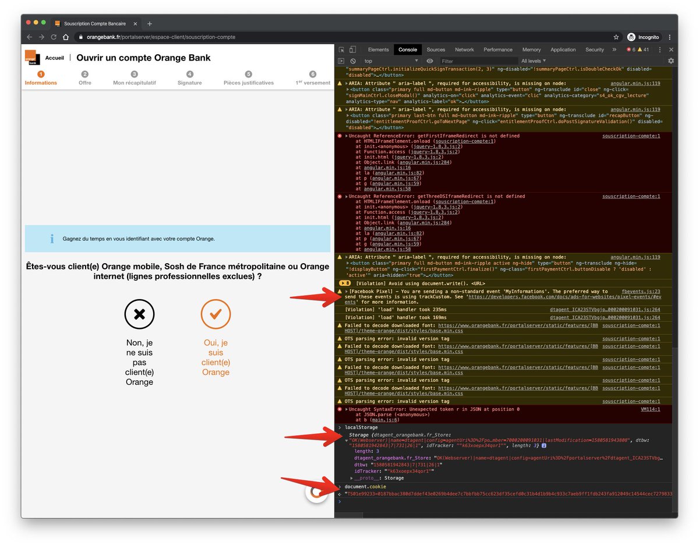The width and height of the screenshot is (699, 546).
Task: Choose 'Oui, je suis client(e) Orange'
Action: coord(216,338)
